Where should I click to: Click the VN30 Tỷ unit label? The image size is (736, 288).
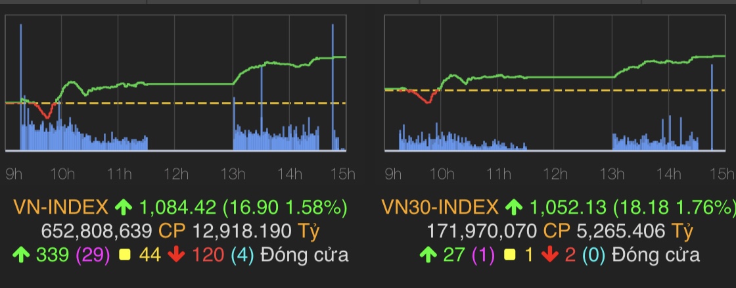pyautogui.click(x=682, y=231)
